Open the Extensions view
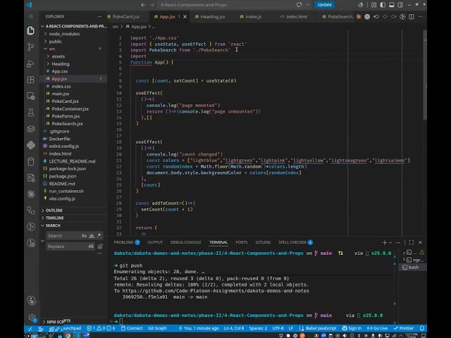This screenshot has width=451, height=338. tap(31, 80)
